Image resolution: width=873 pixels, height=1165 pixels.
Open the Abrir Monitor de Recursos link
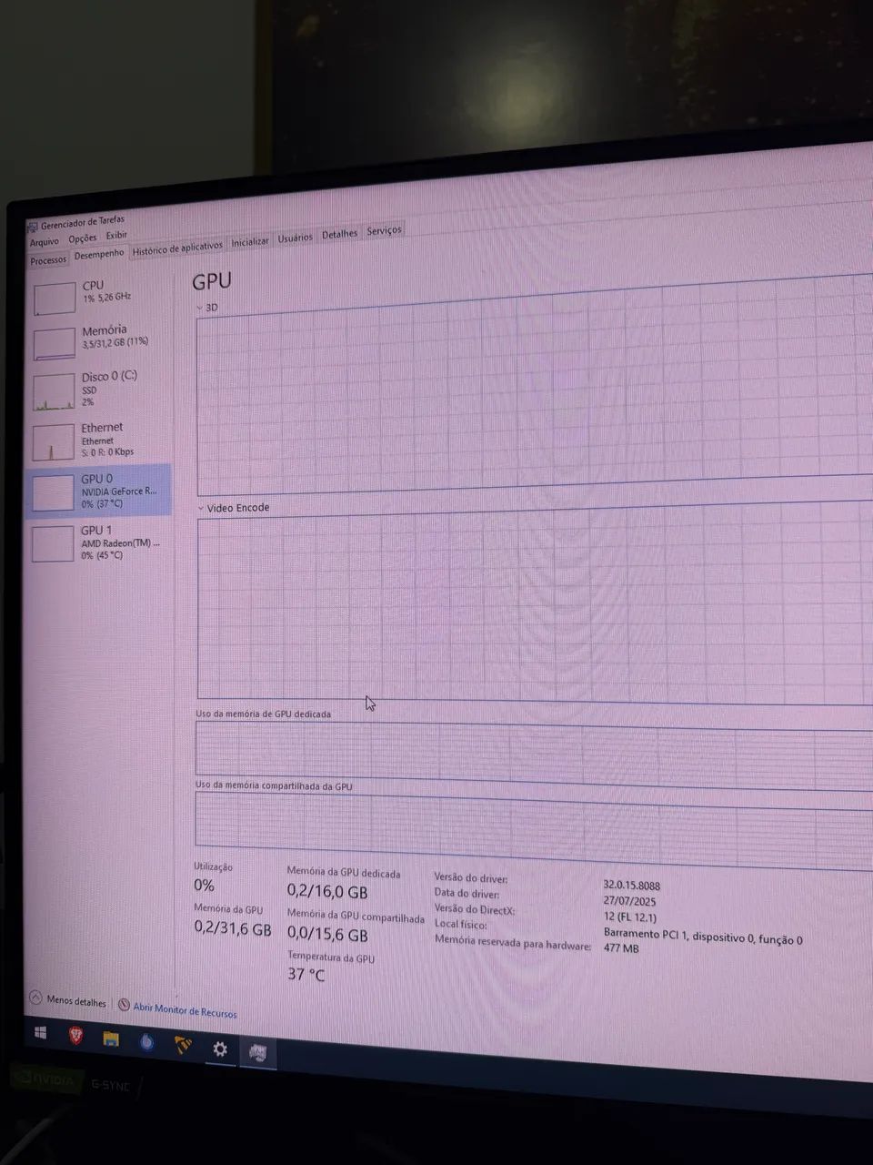185,1010
